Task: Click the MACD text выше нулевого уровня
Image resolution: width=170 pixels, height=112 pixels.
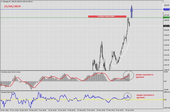Action: (x=144, y=76)
